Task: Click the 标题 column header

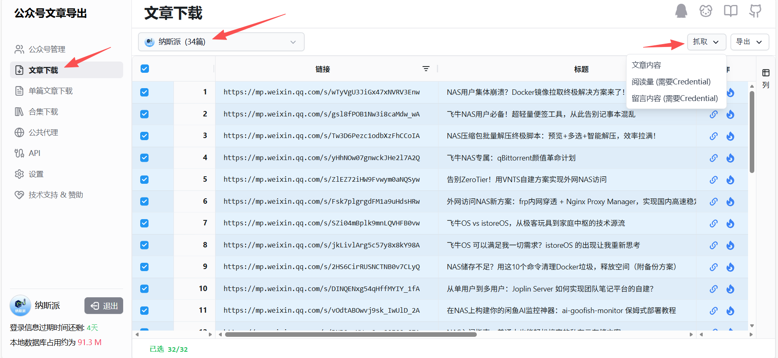Action: (581, 69)
